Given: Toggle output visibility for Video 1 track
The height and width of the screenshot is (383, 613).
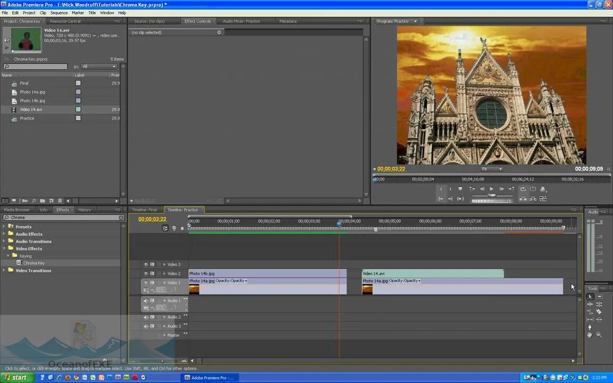Looking at the screenshot, I should 146,282.
